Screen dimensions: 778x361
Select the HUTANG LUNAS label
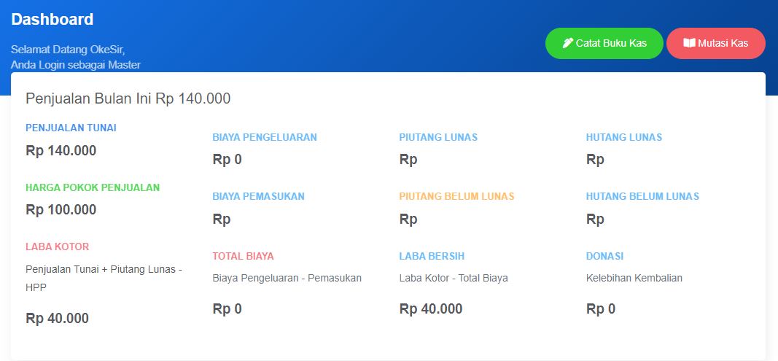coord(624,137)
